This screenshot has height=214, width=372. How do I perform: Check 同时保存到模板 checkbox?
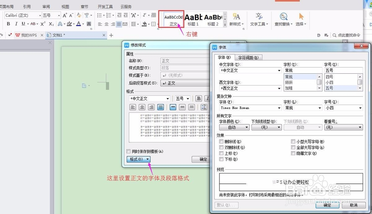coord(128,151)
